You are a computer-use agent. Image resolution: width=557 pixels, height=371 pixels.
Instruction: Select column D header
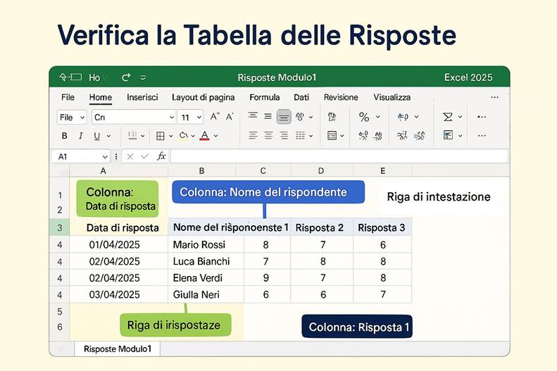coord(322,171)
